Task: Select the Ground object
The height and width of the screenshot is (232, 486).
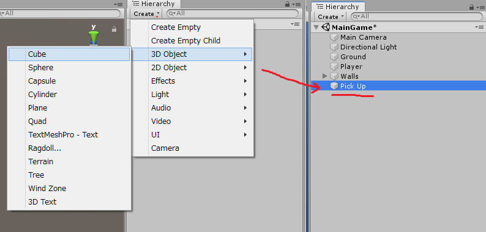Action: (398, 57)
